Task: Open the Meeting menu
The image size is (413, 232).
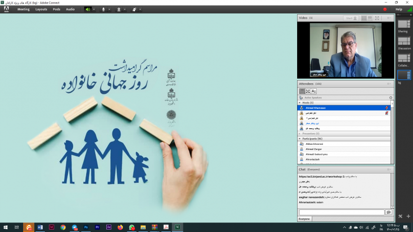Action: [x=24, y=9]
